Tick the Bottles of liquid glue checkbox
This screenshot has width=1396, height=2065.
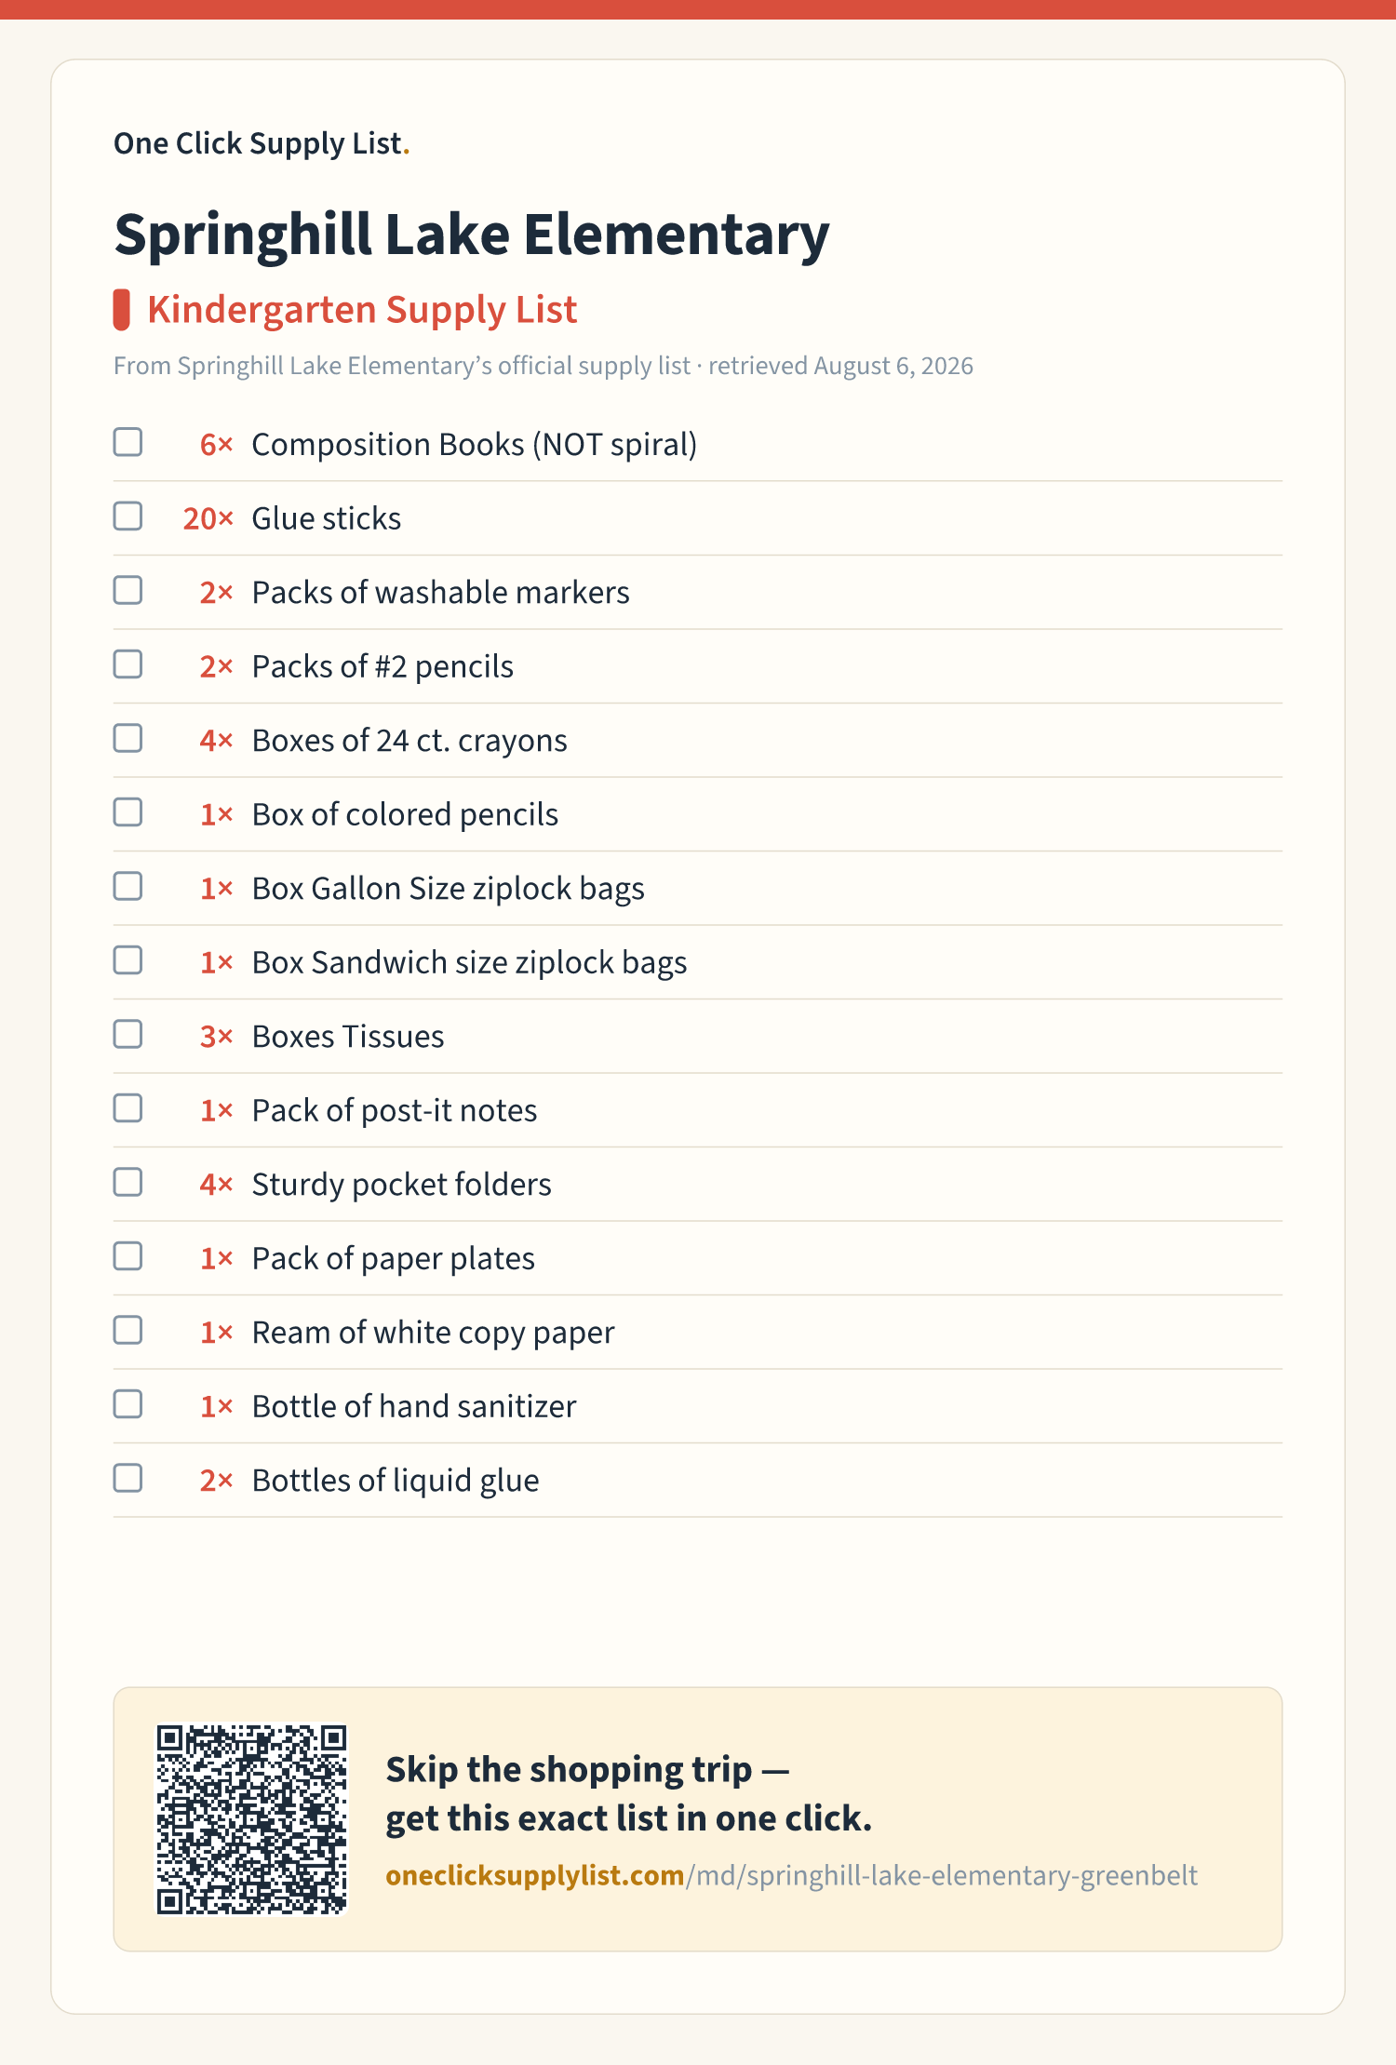(x=128, y=1478)
